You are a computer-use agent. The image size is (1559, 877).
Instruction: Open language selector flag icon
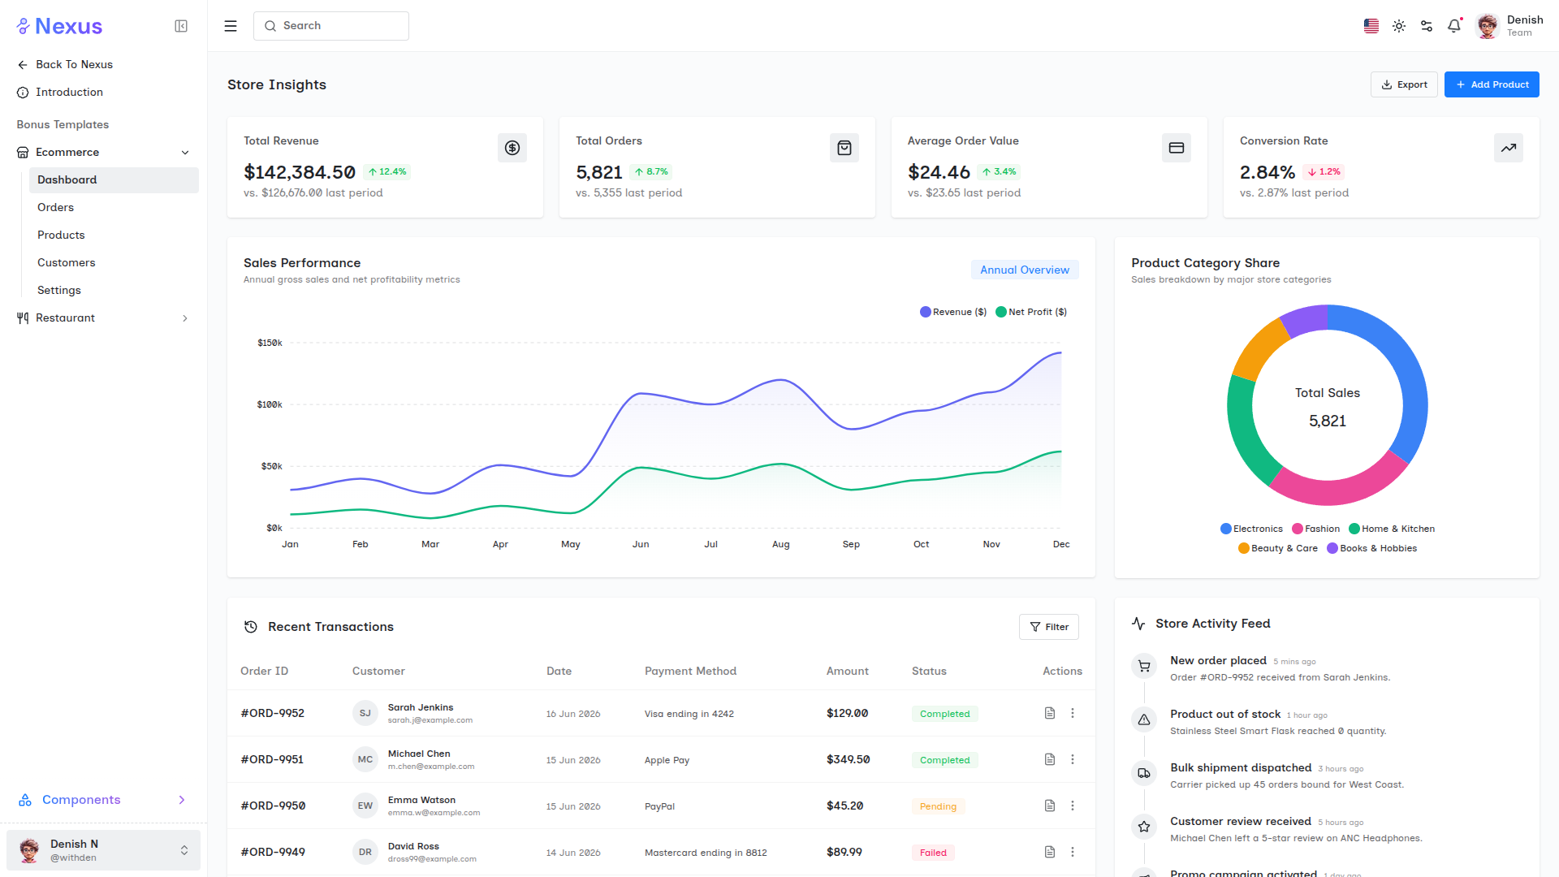click(x=1371, y=26)
